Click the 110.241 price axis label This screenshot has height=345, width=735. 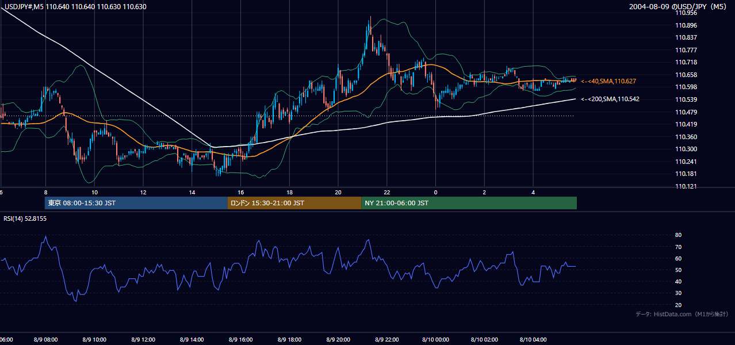click(x=687, y=162)
